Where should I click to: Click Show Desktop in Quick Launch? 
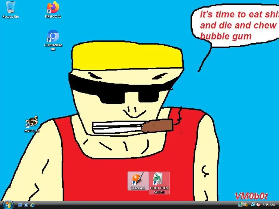[x=20, y=205]
